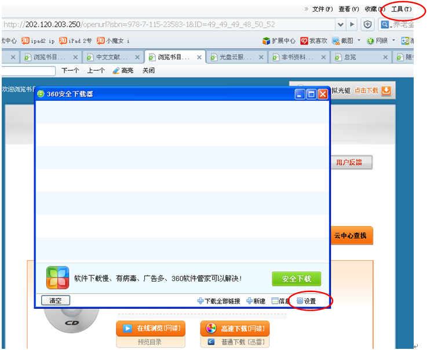Open the ipad2 ip bookmark
The height and width of the screenshot is (350, 427).
click(x=38, y=41)
